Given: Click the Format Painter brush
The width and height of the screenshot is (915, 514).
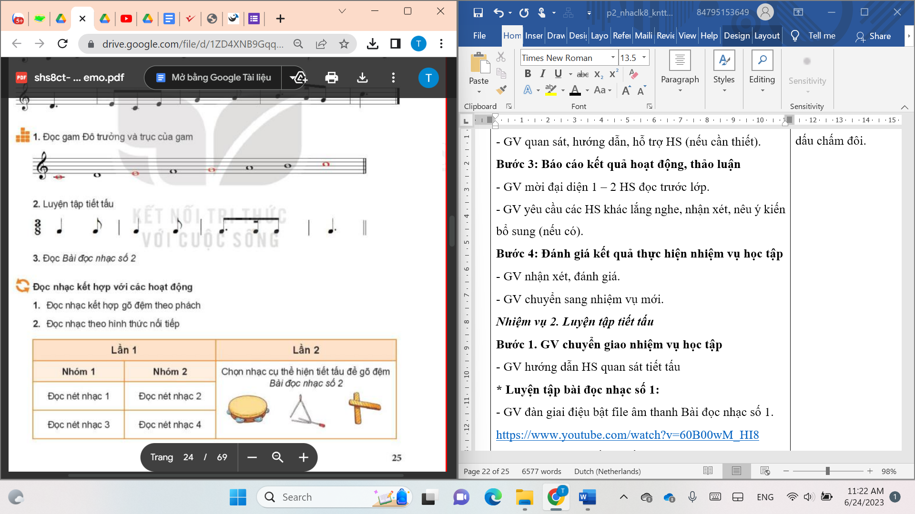Looking at the screenshot, I should point(501,89).
